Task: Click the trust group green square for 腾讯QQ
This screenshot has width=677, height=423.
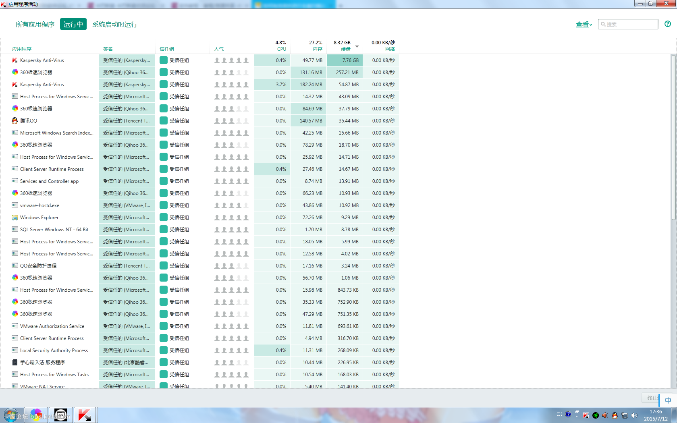Action: (x=164, y=120)
